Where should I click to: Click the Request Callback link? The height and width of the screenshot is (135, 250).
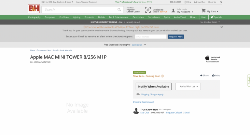click(174, 113)
